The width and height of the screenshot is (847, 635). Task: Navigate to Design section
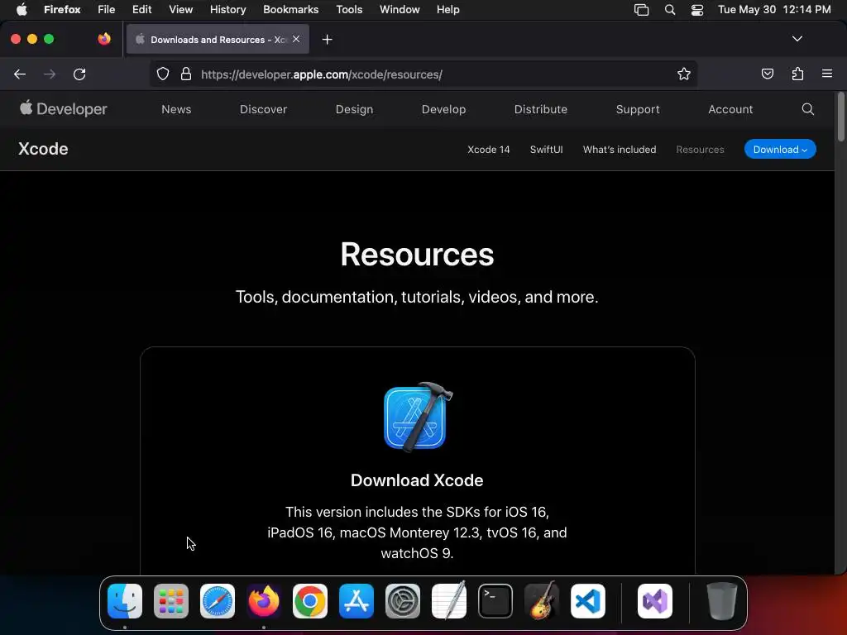click(x=354, y=109)
